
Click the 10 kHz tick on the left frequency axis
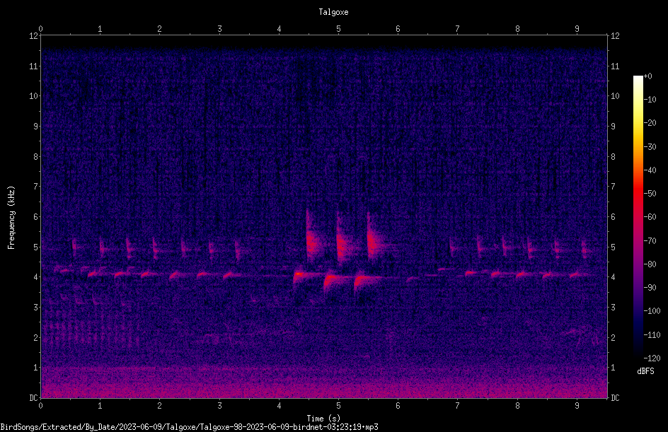(33, 96)
